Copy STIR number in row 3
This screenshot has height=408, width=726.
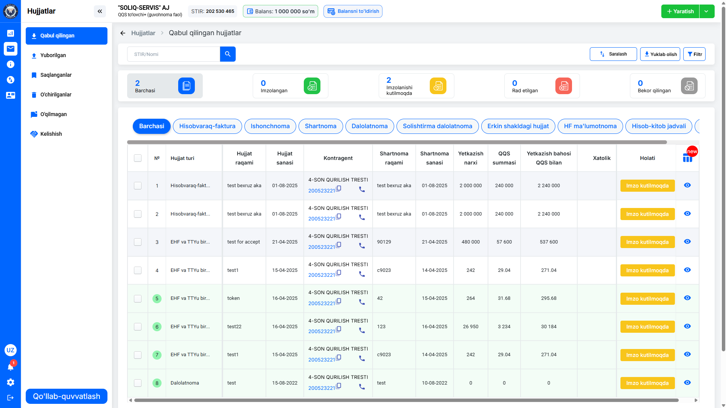339,245
